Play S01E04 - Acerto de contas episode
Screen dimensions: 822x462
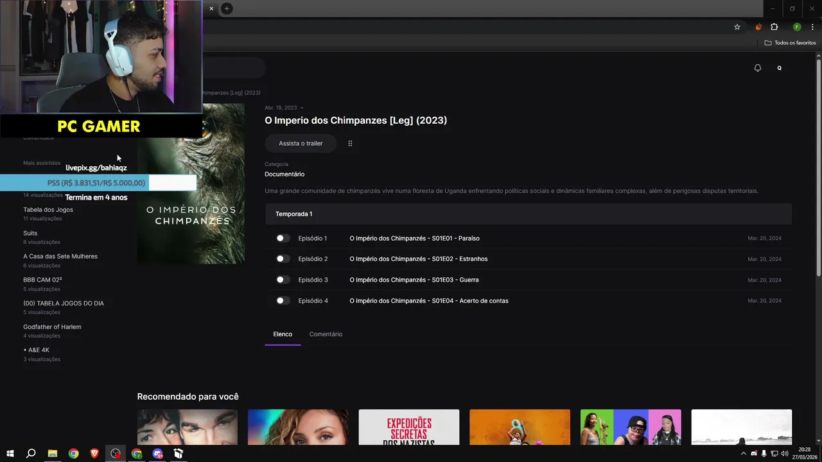(429, 300)
